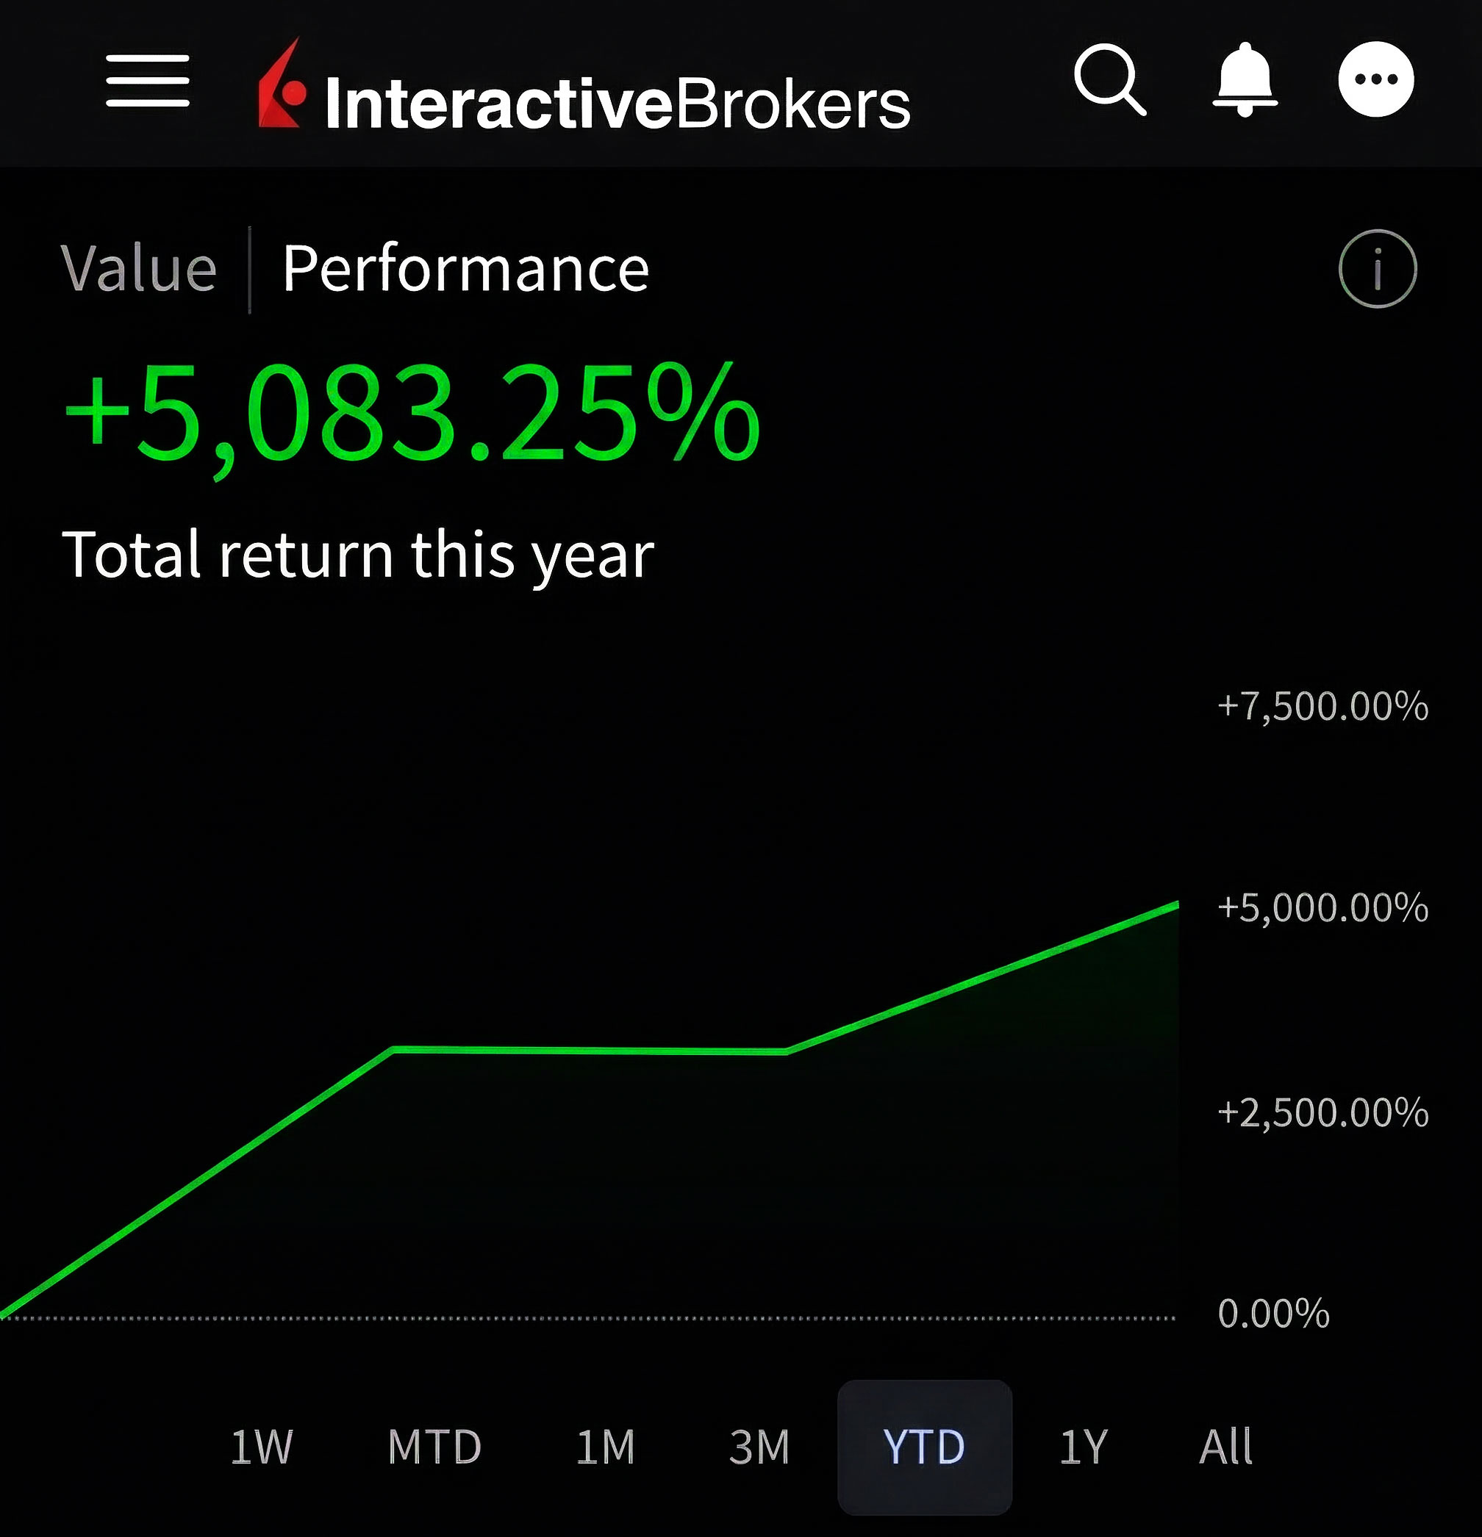Select the 1M time range
The width and height of the screenshot is (1482, 1537).
(605, 1447)
